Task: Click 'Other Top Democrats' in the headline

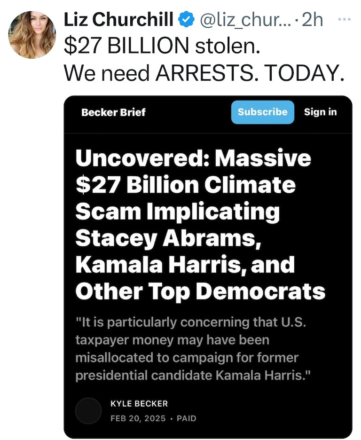Action: pyautogui.click(x=200, y=291)
